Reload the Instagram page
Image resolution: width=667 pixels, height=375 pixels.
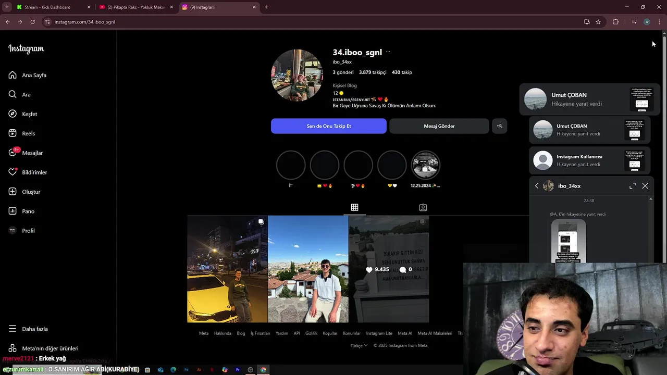tap(32, 22)
